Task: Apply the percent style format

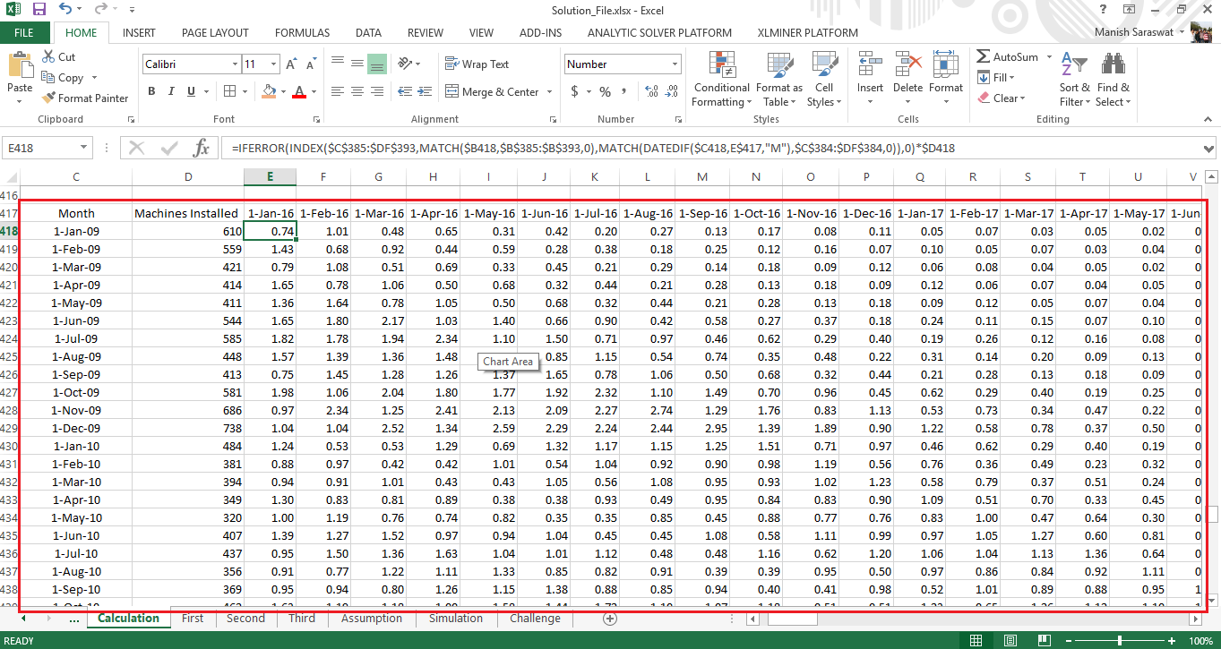Action: pyautogui.click(x=605, y=91)
